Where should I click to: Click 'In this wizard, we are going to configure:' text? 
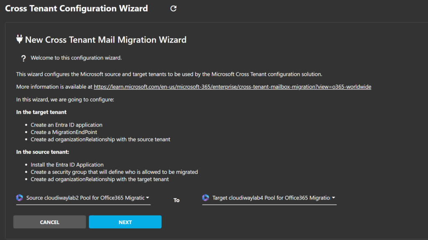[x=65, y=100]
